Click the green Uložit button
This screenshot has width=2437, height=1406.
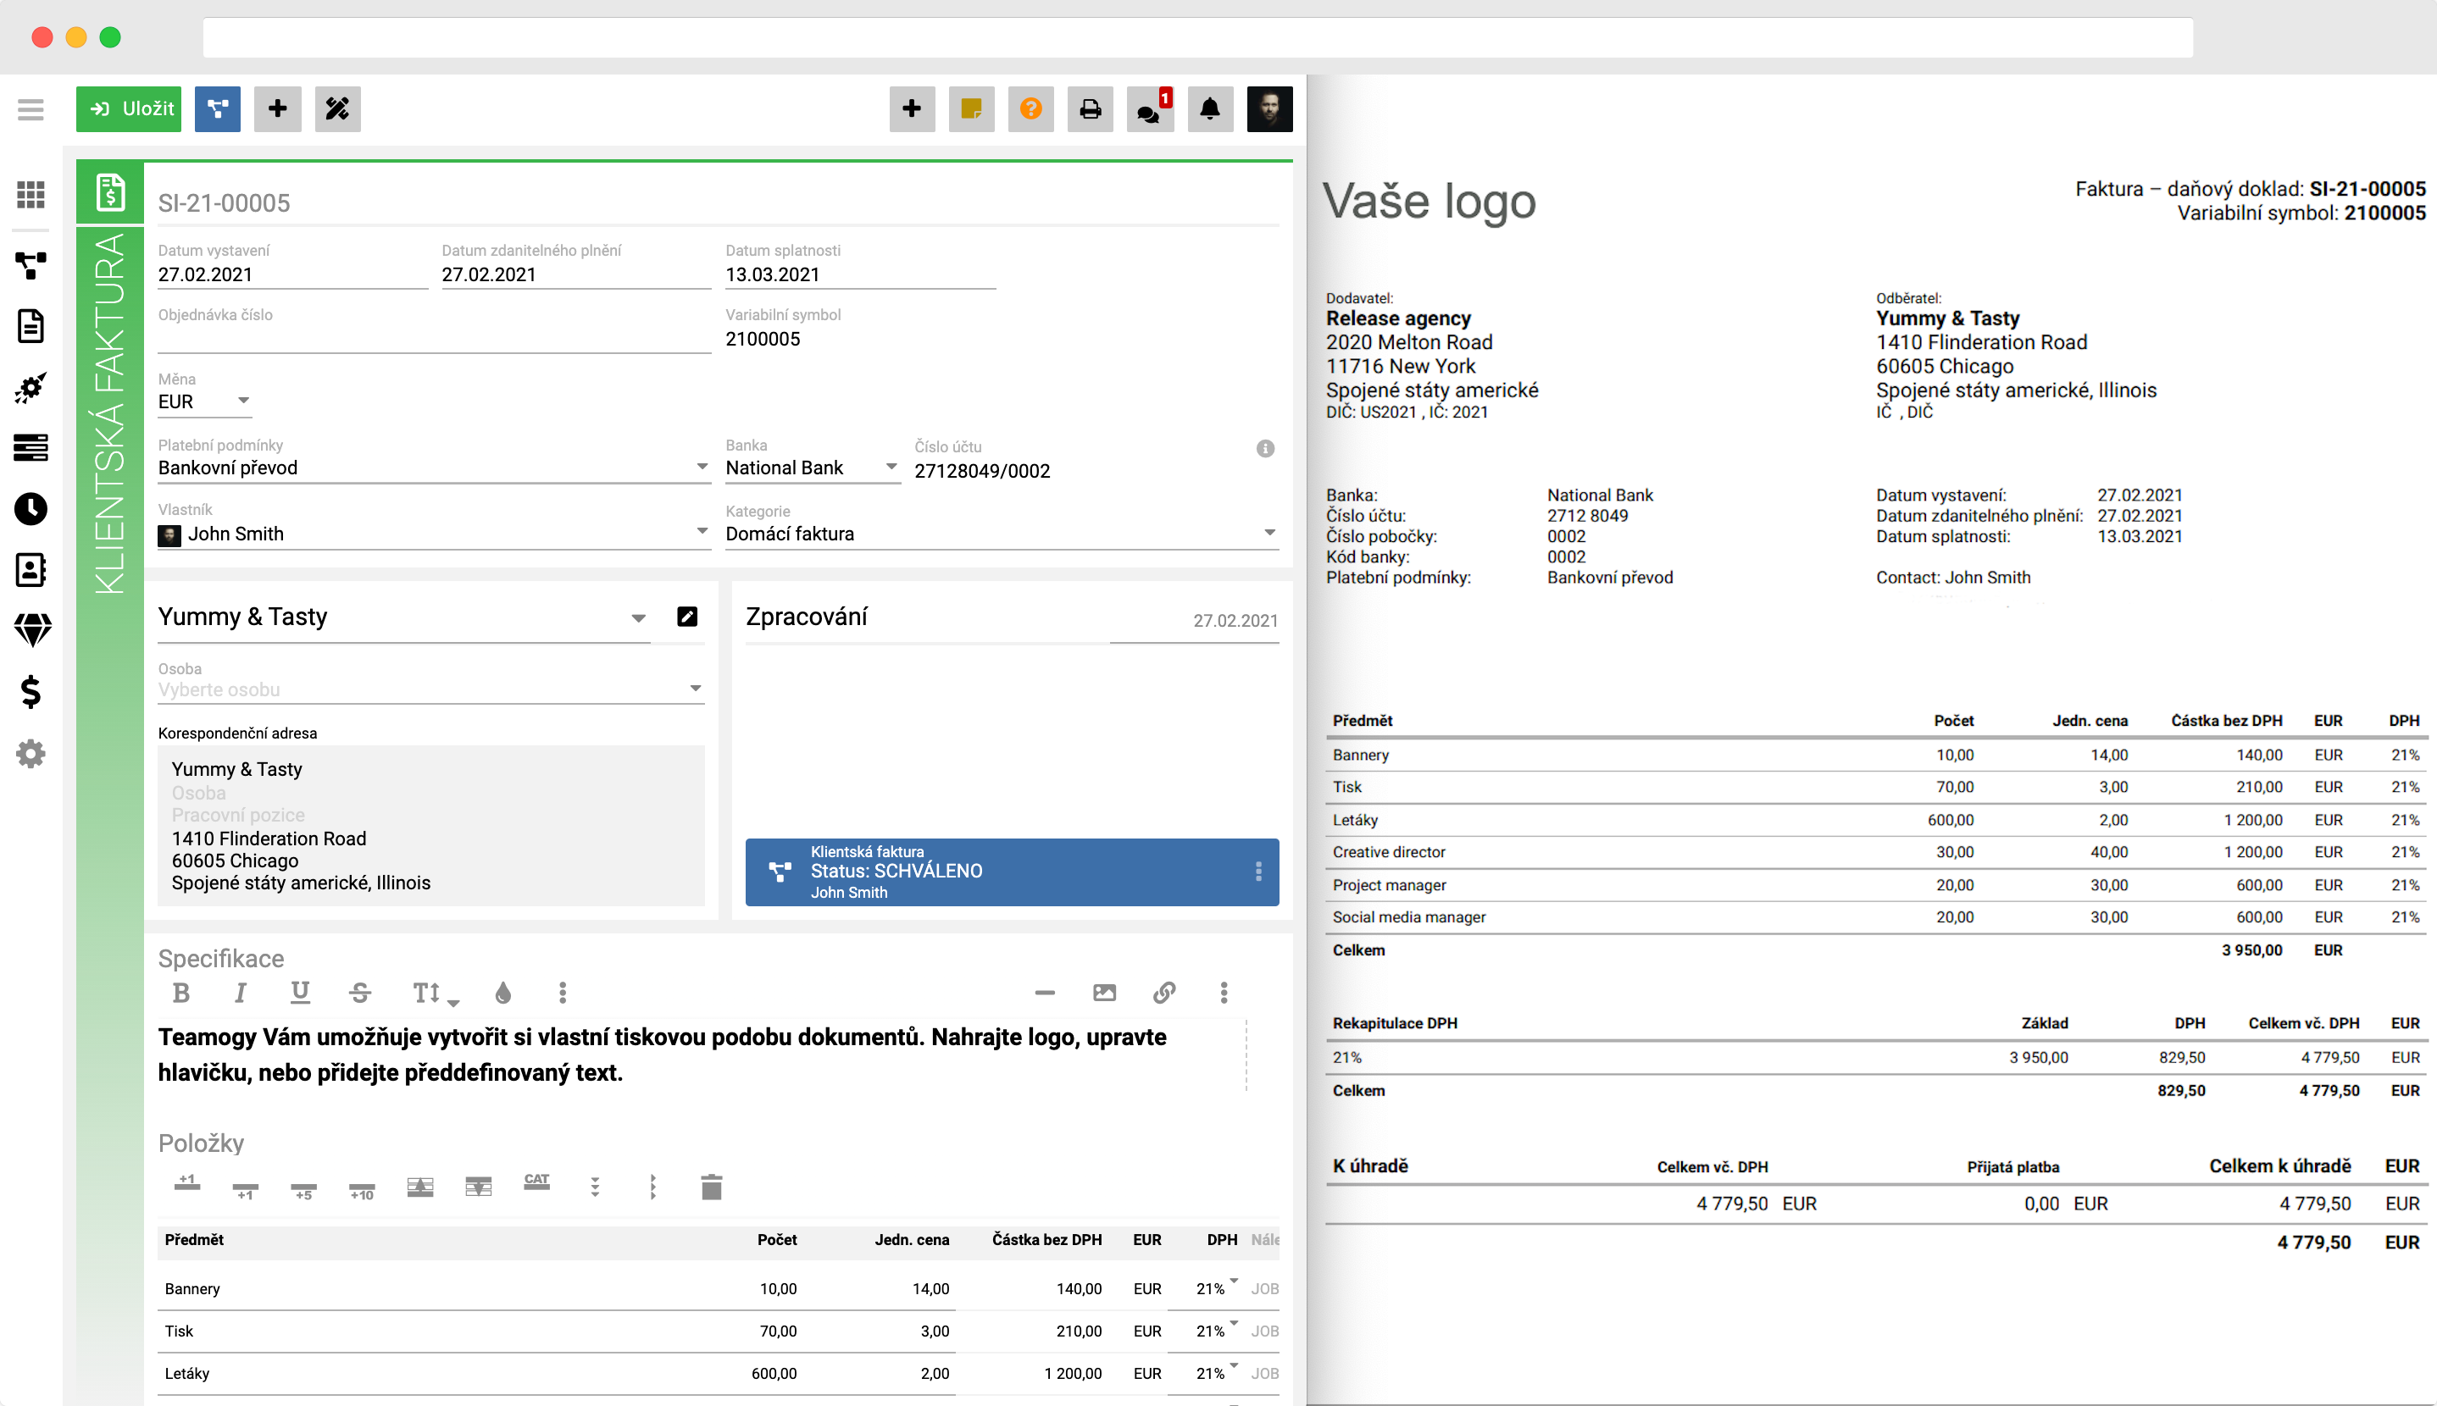pos(129,109)
